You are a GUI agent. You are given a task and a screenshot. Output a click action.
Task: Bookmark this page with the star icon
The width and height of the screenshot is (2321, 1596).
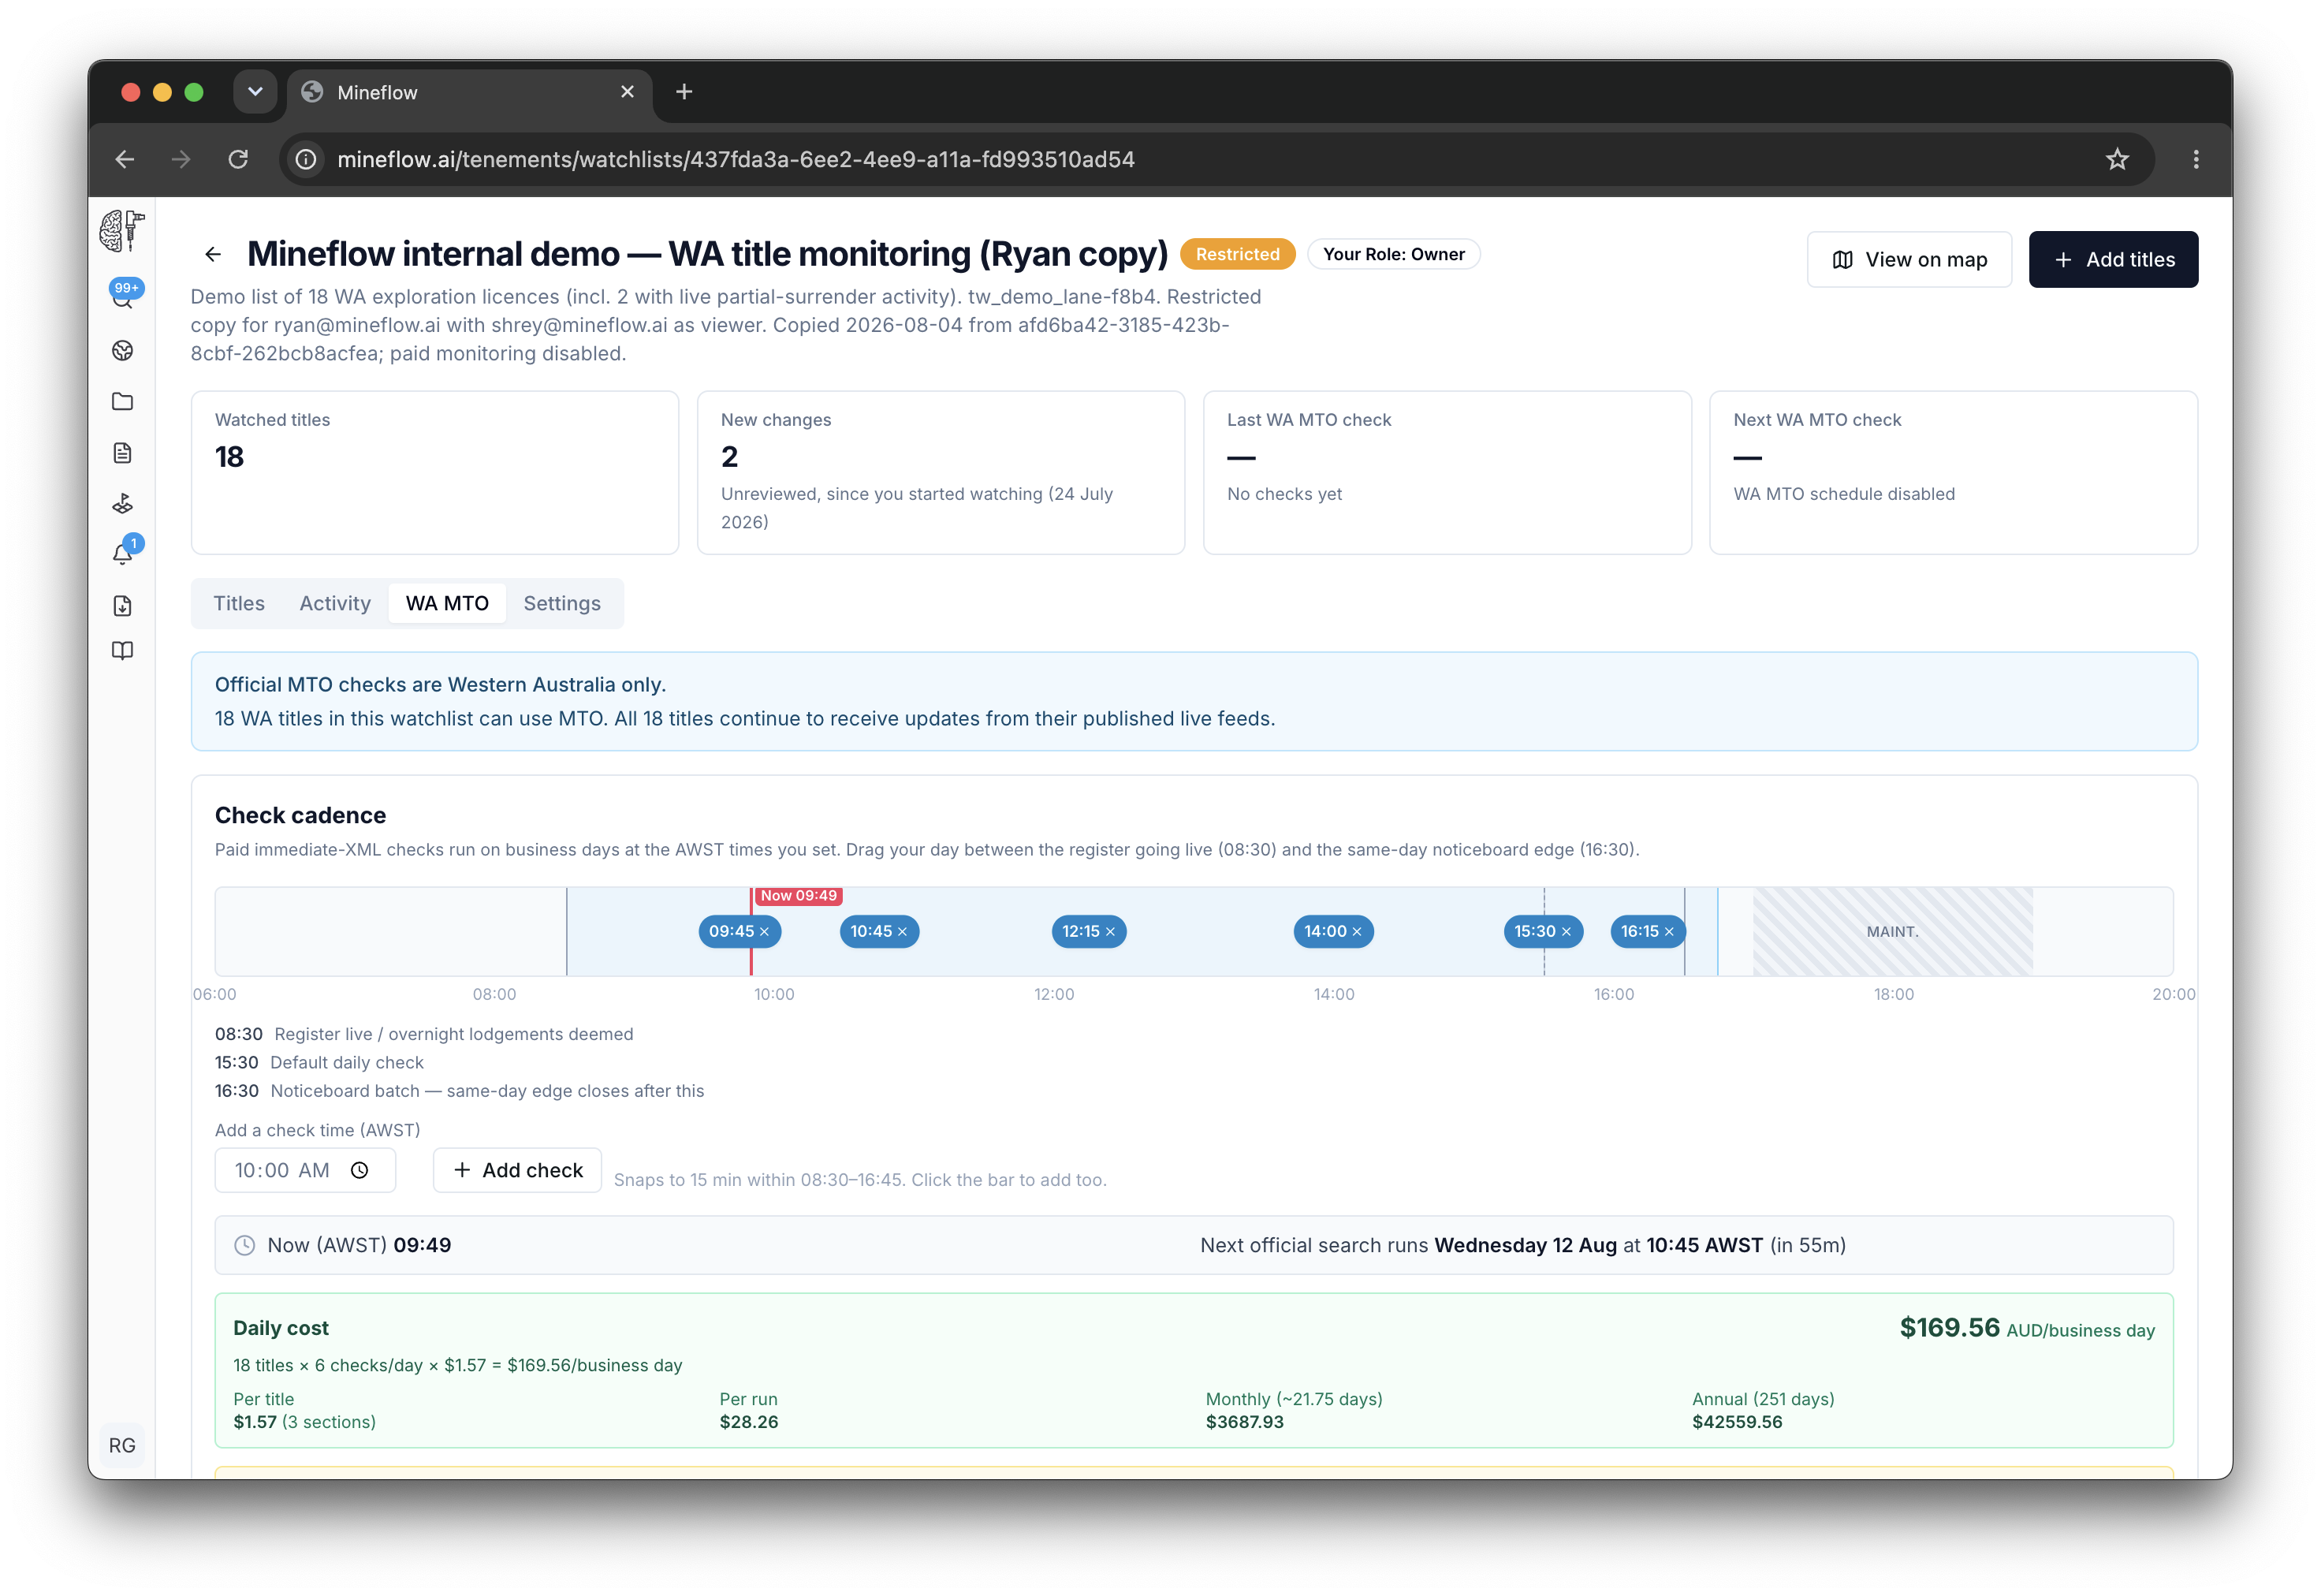(2117, 159)
